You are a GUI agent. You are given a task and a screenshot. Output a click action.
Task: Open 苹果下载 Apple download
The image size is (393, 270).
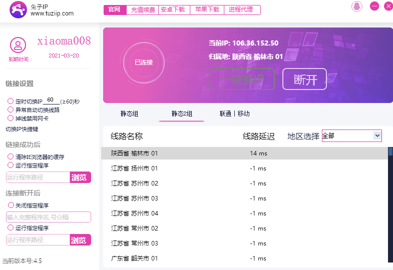click(207, 10)
